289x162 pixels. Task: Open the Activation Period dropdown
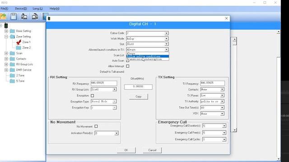117,133
